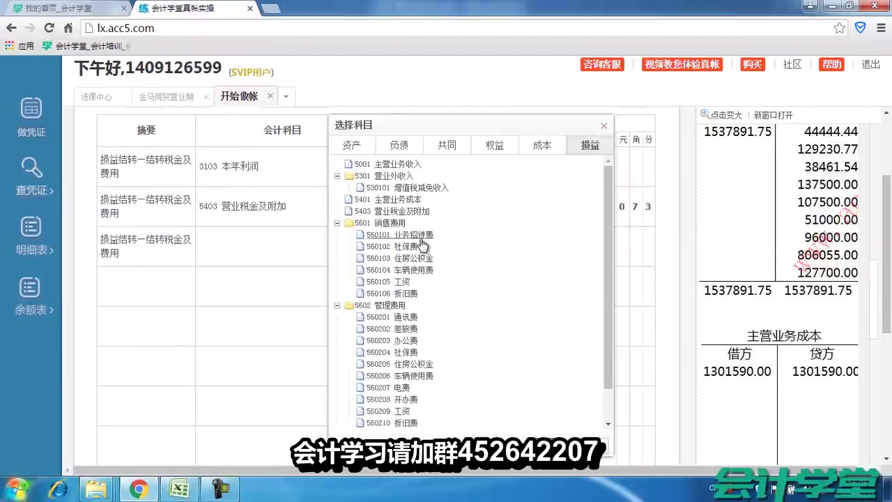Select 5403 营业税金及附加 in tree
This screenshot has height=502, width=892.
tap(392, 211)
